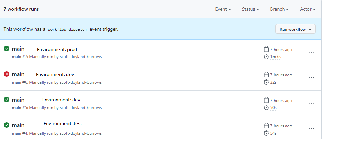Open the Actor filter dropdown

click(308, 9)
